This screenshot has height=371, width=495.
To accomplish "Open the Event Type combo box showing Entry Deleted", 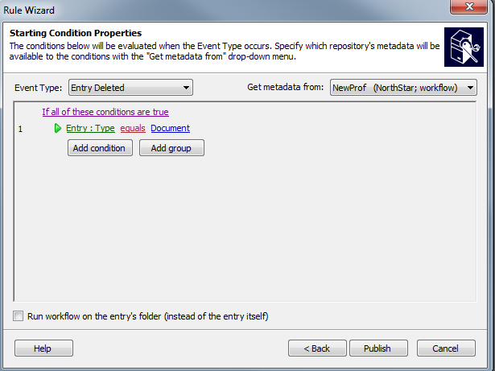I will tap(130, 88).
